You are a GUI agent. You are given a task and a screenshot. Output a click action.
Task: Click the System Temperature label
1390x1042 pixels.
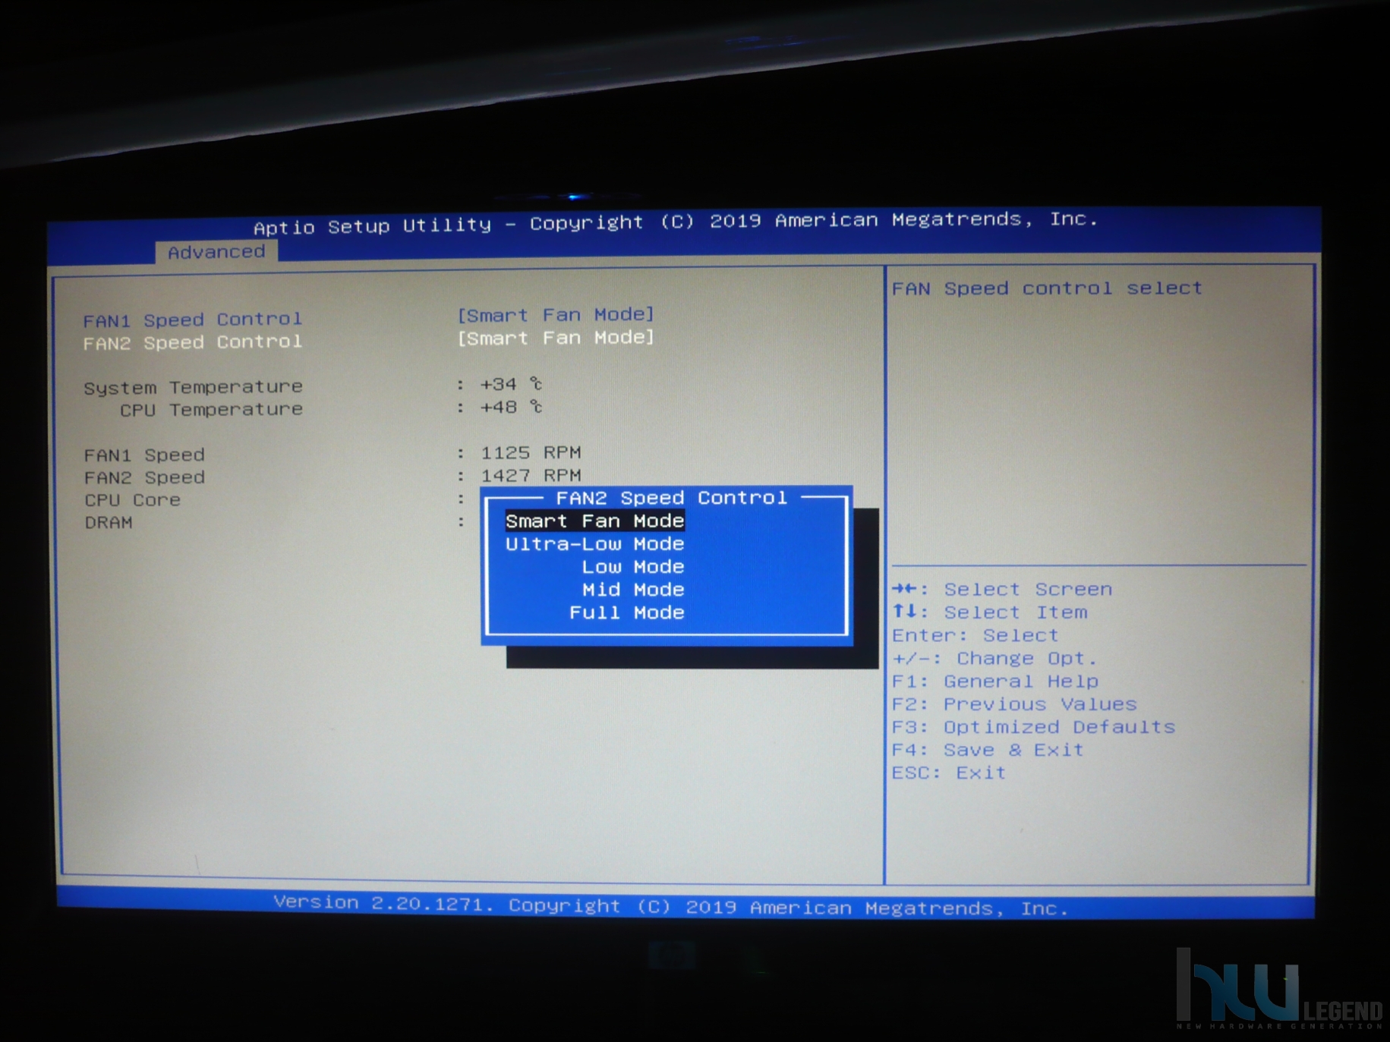(193, 387)
